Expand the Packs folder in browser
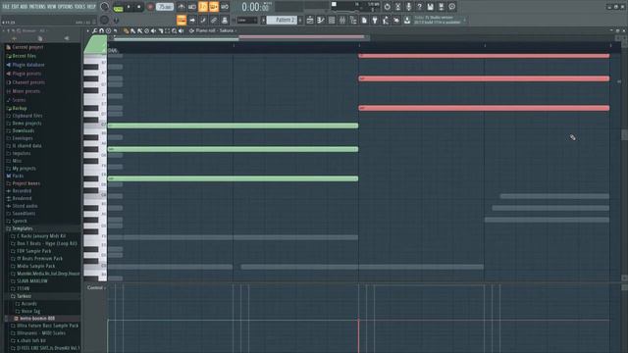The width and height of the screenshot is (628, 353). tap(18, 176)
